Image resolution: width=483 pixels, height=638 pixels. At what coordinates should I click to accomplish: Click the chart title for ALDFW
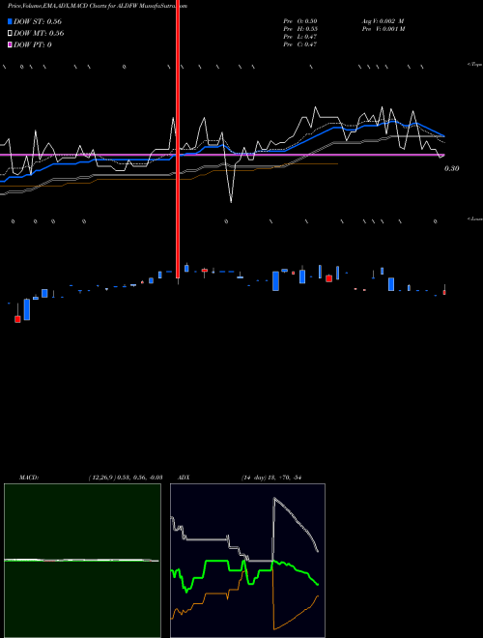[x=98, y=6]
